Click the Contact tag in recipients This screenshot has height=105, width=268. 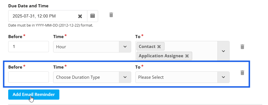tap(147, 47)
